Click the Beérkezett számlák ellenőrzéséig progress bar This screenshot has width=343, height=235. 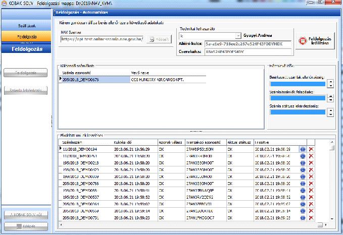(x=298, y=84)
